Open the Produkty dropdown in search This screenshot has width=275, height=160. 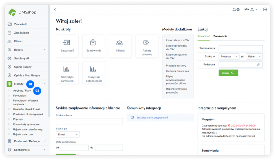click(229, 57)
